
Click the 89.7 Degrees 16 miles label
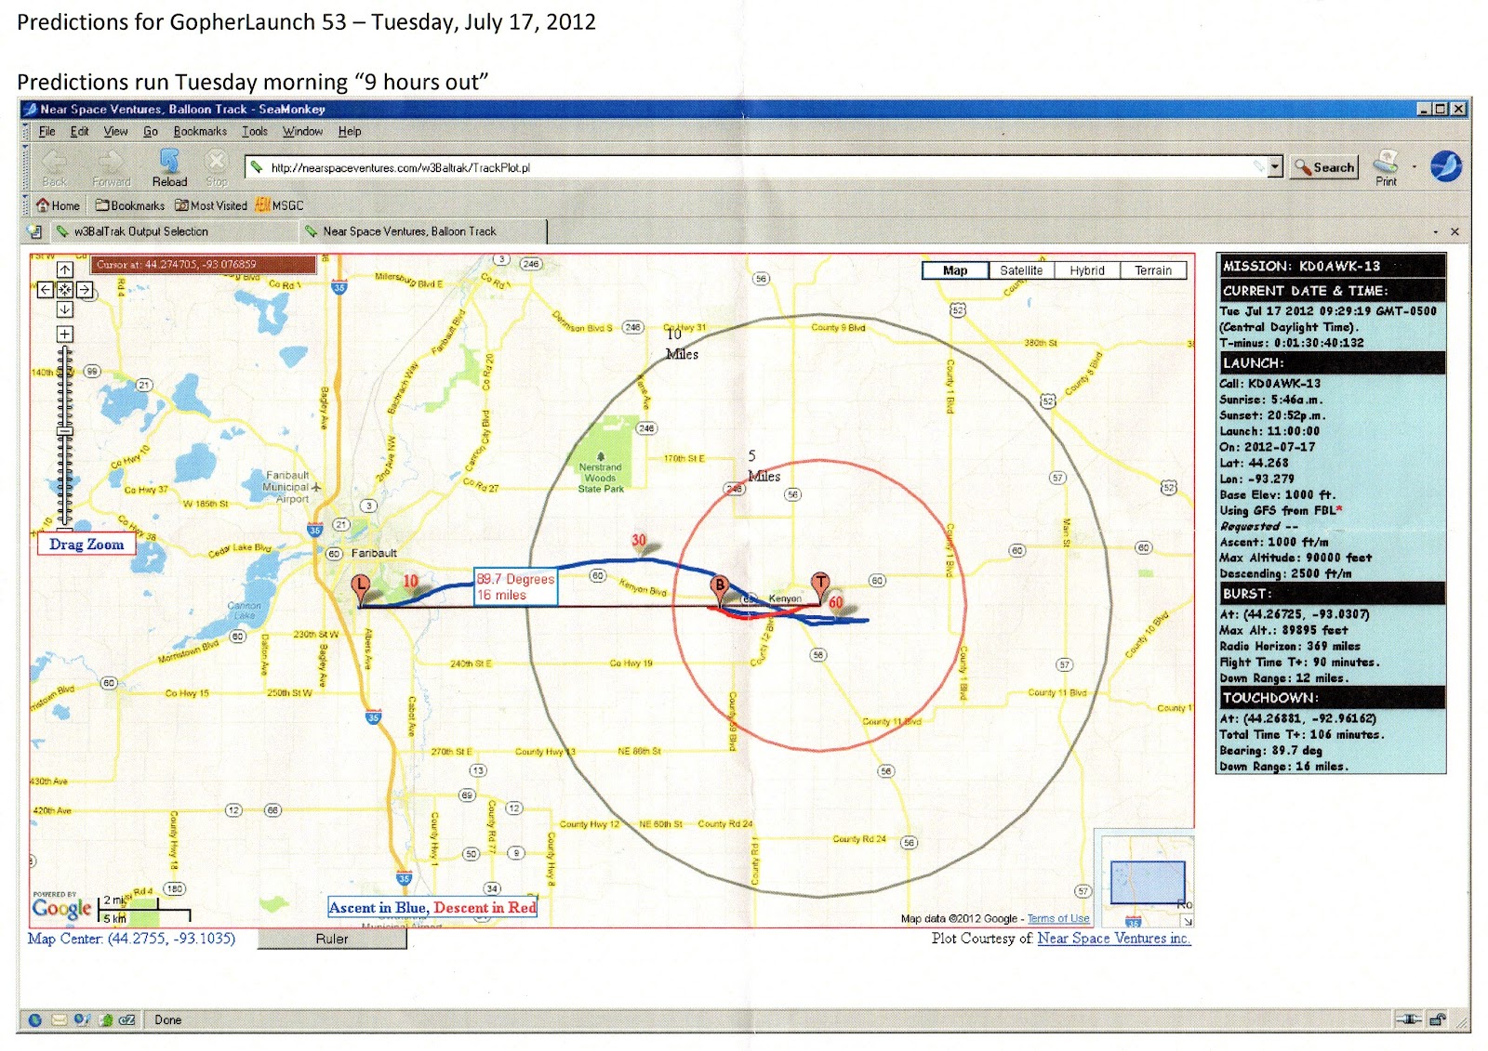(515, 586)
